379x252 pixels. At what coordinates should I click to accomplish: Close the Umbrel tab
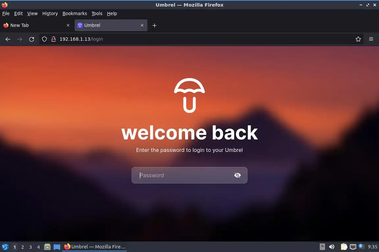click(x=142, y=25)
